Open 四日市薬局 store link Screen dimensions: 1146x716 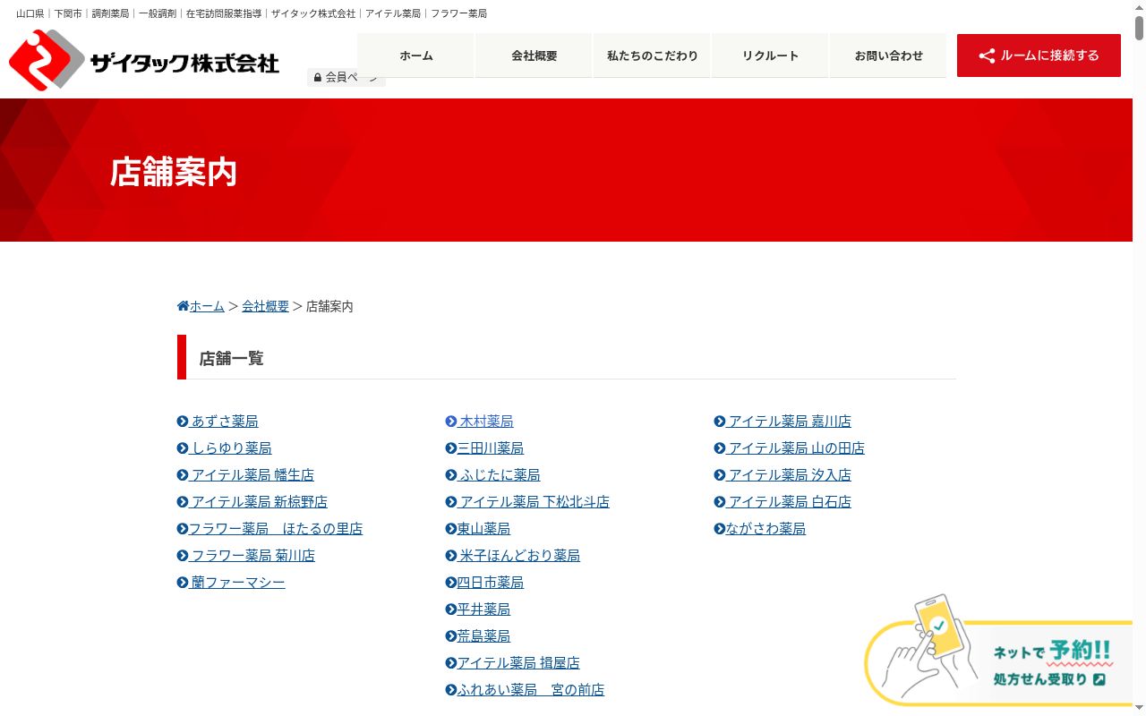[484, 582]
